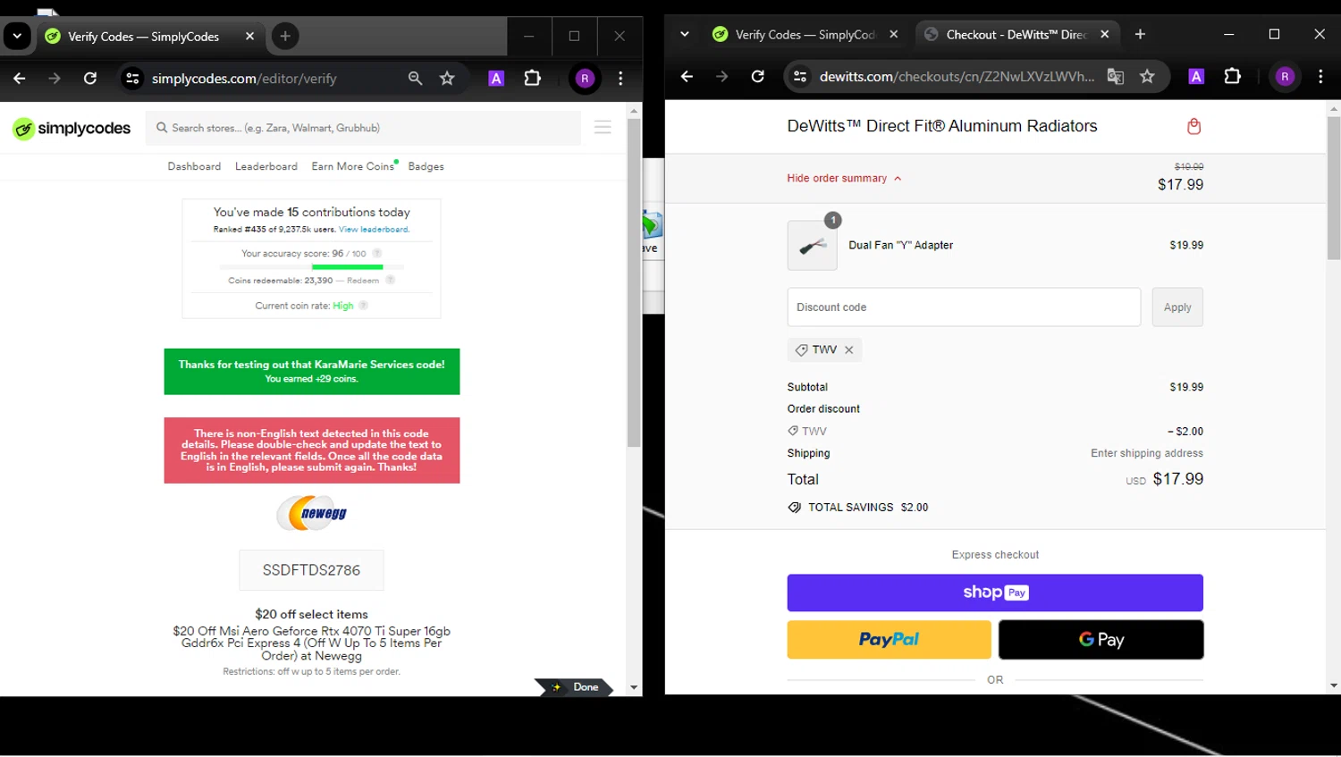
Task: Click the SSDFTDS2786 code box
Action: (x=311, y=570)
